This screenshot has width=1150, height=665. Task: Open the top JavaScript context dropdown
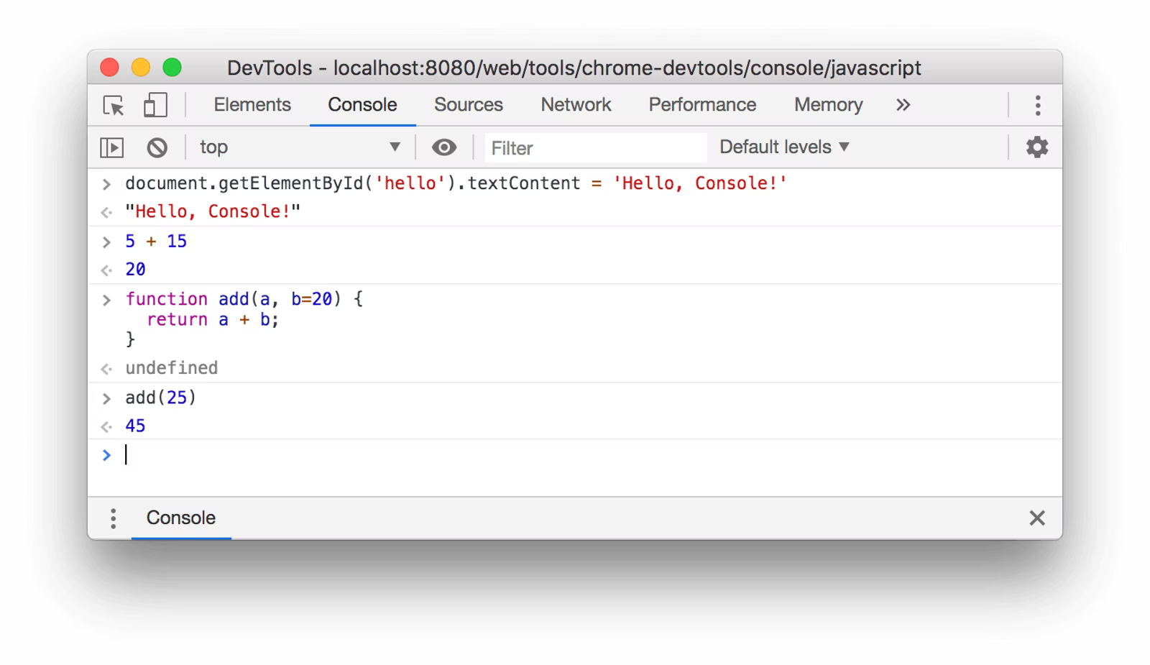pyautogui.click(x=300, y=147)
